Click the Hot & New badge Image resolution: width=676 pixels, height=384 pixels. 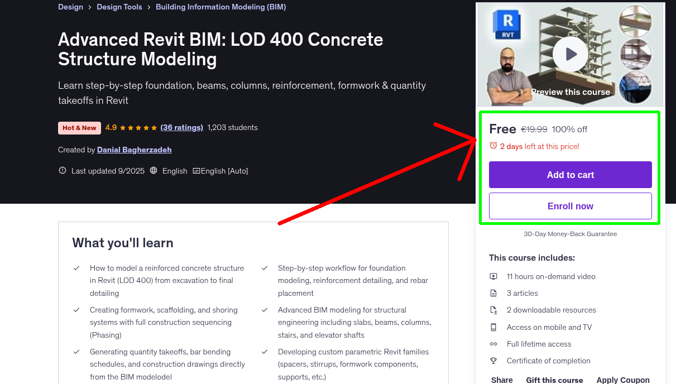tap(79, 128)
